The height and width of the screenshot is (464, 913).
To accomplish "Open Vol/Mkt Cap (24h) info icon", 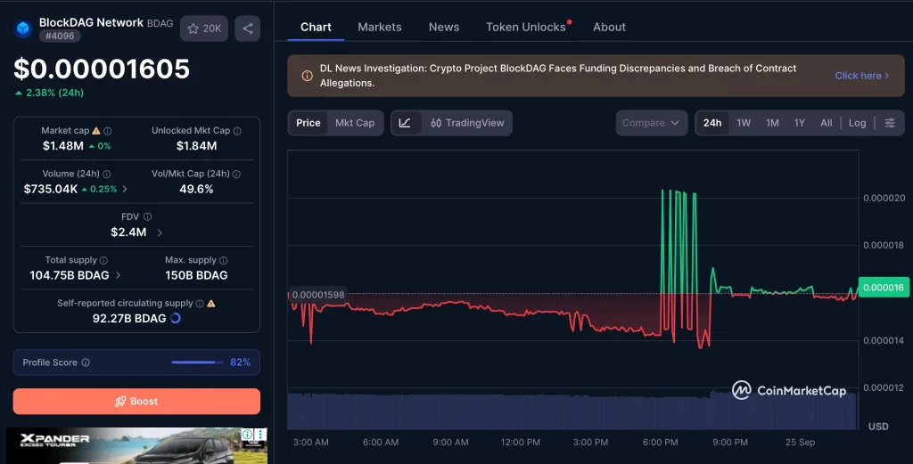I will click(x=236, y=174).
